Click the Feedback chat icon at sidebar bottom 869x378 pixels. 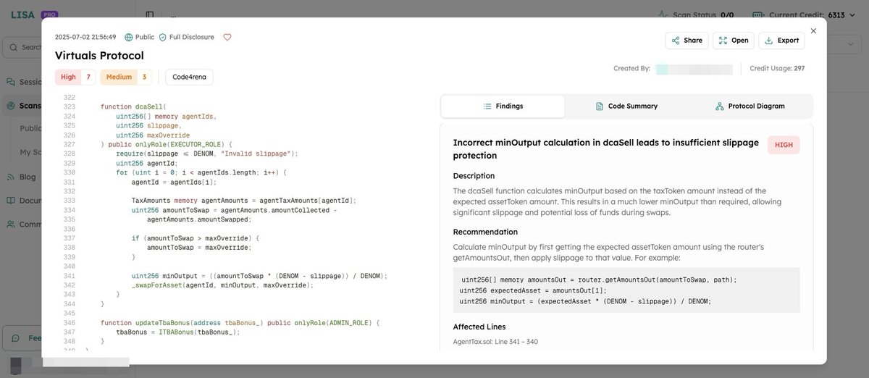[16, 338]
